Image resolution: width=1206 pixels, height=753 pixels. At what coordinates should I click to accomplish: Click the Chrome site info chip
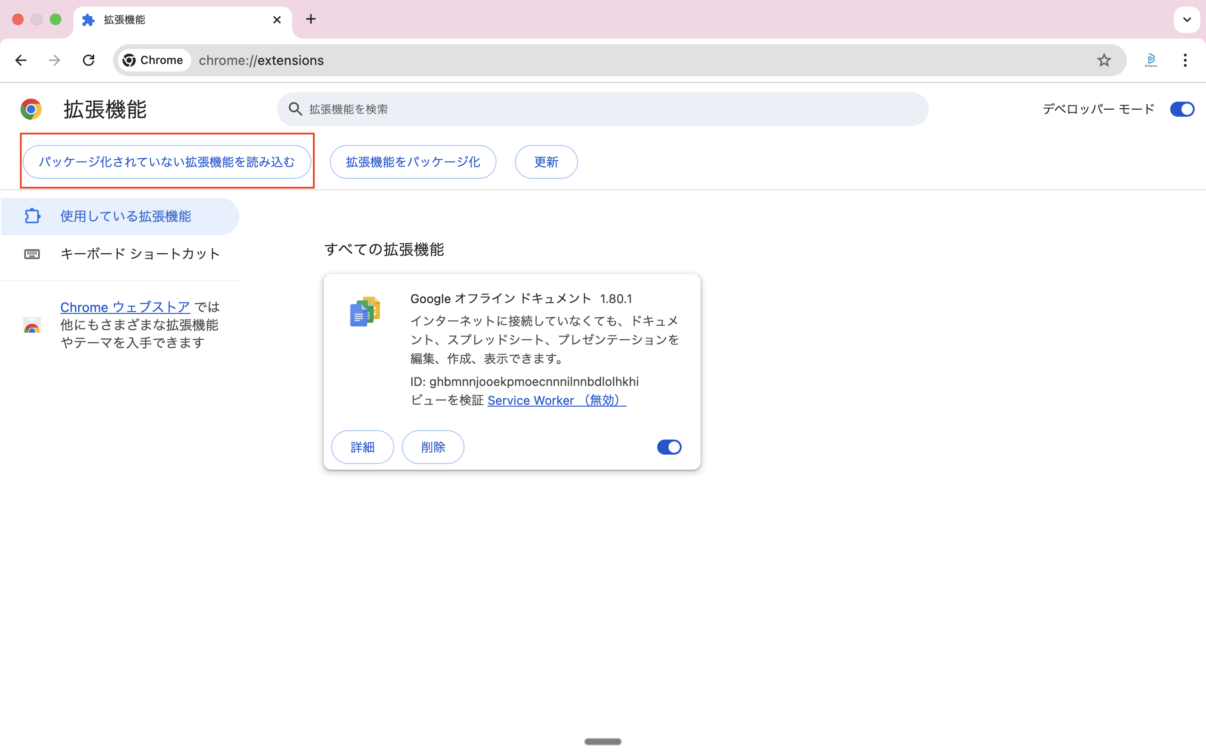(154, 60)
